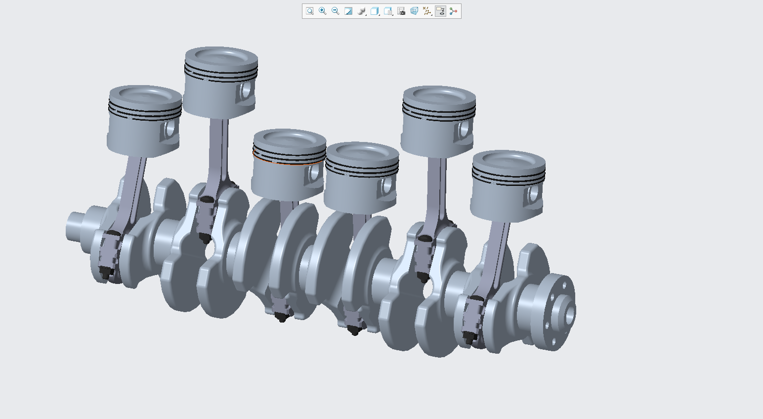
Task: Click the Zoom In magnifier icon
Action: (323, 11)
